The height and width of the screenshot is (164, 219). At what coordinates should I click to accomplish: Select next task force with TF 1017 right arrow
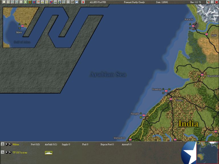pos(10,152)
